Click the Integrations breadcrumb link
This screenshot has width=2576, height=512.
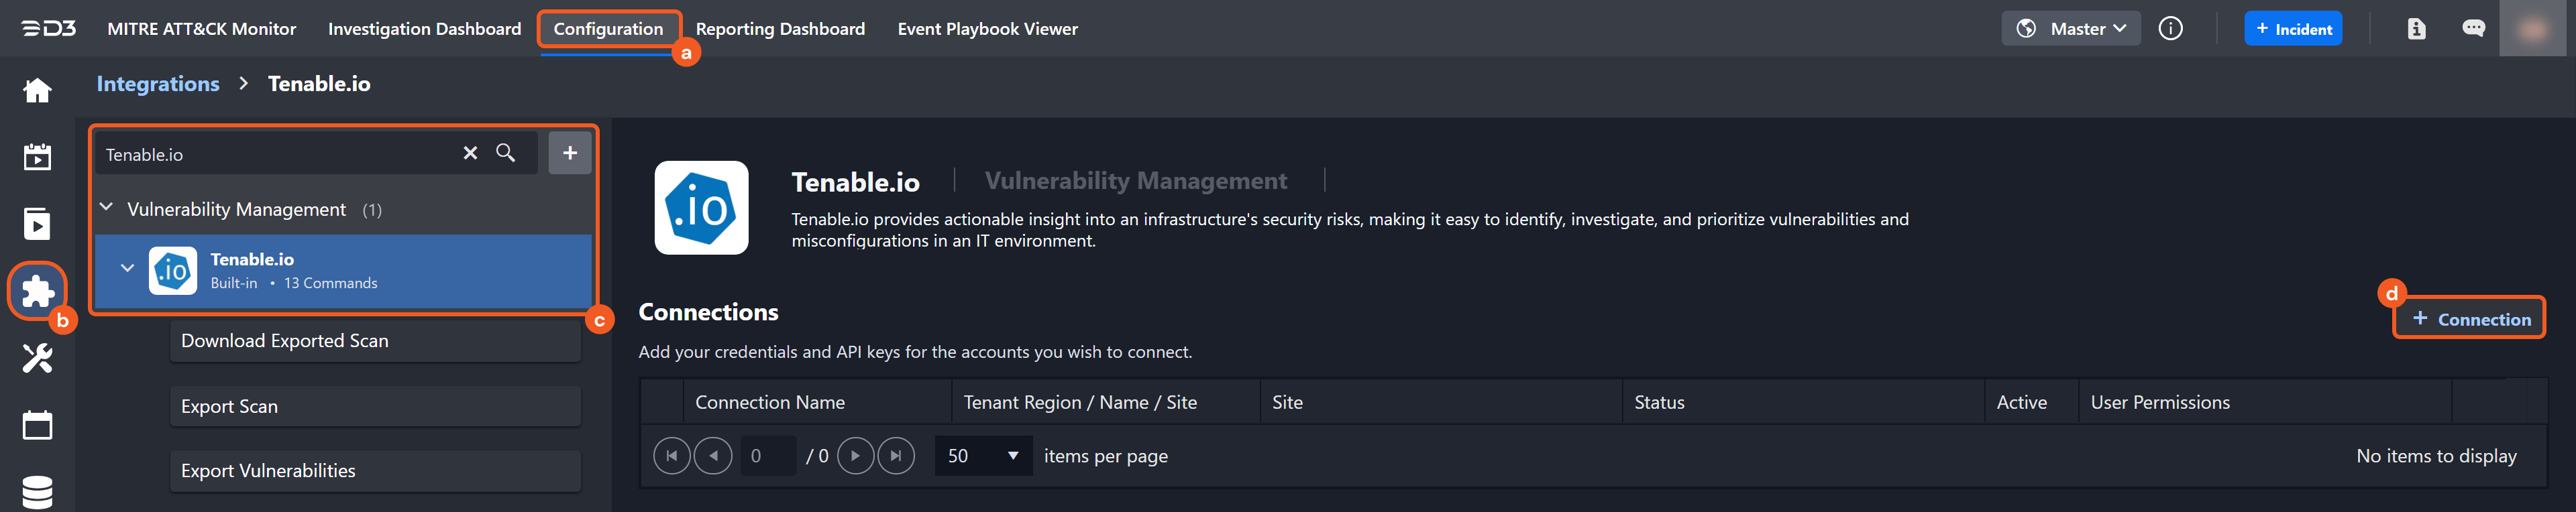(x=158, y=84)
